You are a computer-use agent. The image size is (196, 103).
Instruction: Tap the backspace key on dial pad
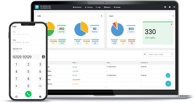click(40, 86)
